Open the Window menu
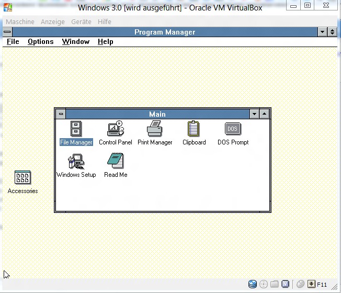The width and height of the screenshot is (341, 293). (76, 41)
